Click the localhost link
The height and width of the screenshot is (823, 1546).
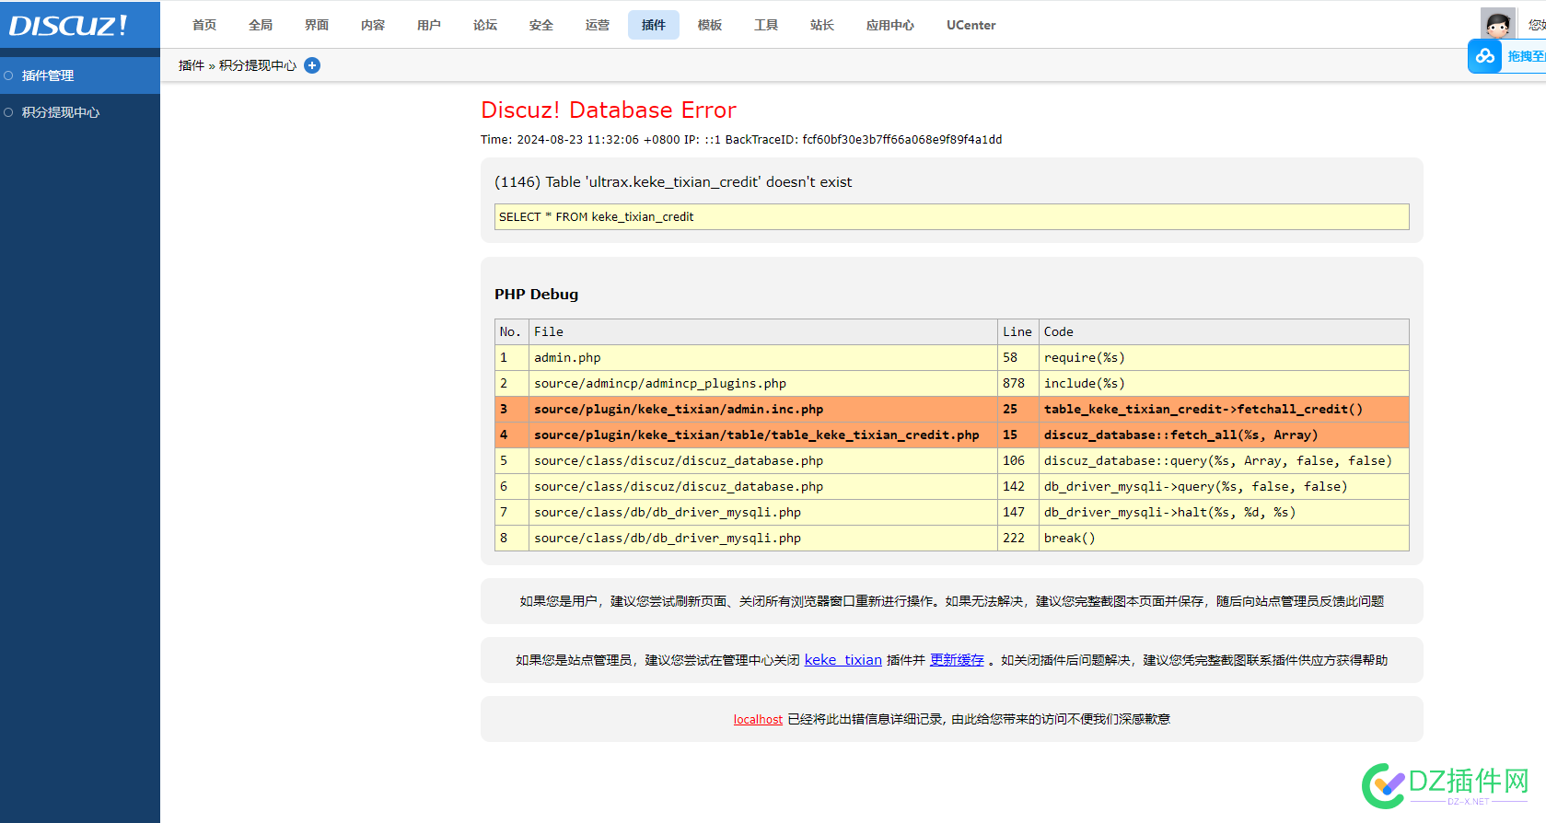click(x=758, y=719)
